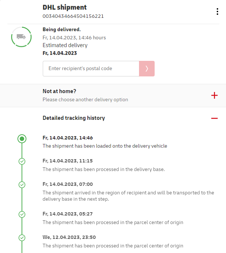Open the three-dot shipment options menu
226x253 pixels.
pyautogui.click(x=217, y=11)
